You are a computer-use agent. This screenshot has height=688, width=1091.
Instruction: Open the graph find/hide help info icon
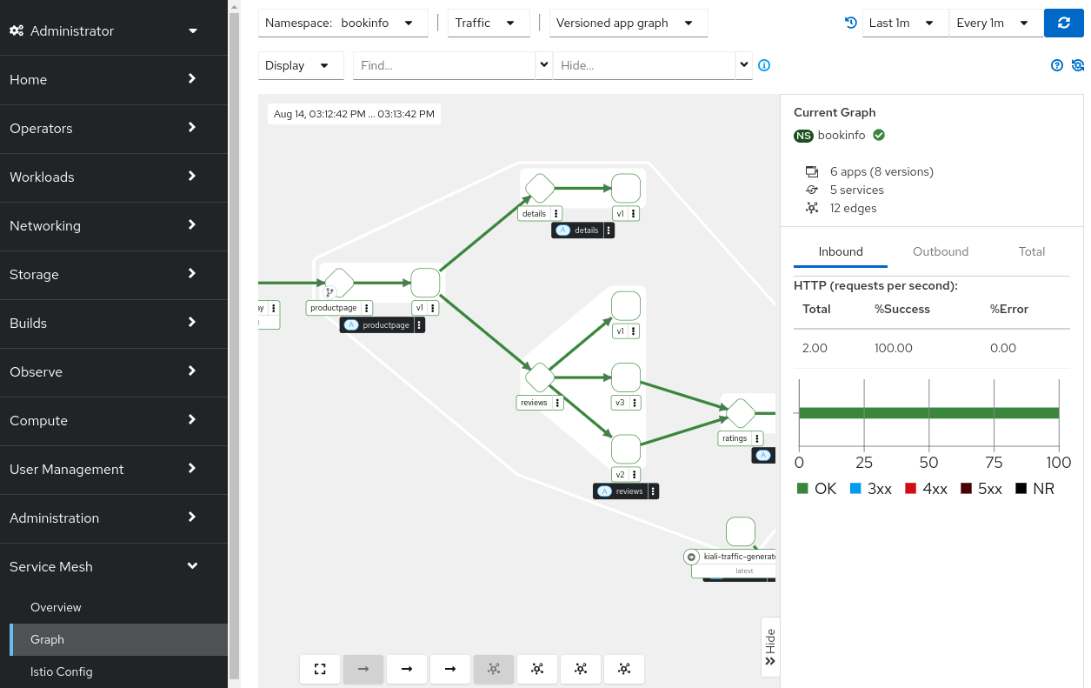[764, 65]
